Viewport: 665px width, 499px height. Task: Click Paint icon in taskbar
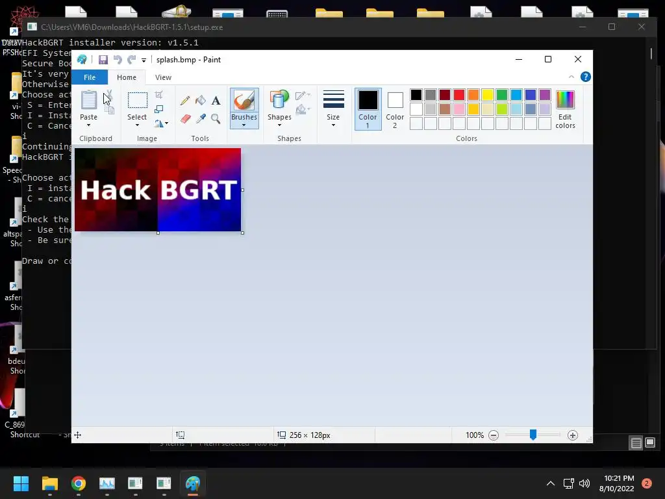pyautogui.click(x=192, y=483)
